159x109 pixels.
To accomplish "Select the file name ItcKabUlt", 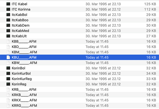I will pos(19,36).
